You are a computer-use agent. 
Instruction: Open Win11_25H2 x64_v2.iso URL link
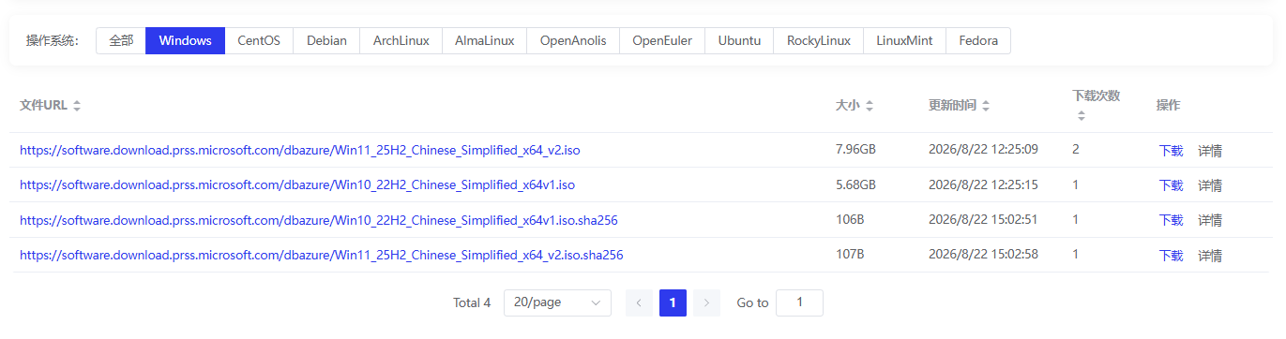[299, 150]
